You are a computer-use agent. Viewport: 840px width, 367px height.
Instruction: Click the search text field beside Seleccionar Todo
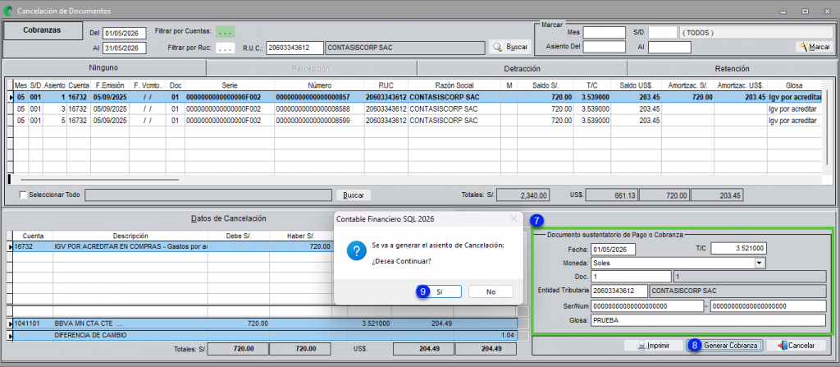(x=208, y=195)
